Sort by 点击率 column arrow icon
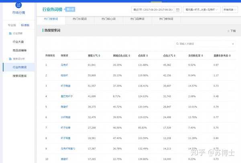 148,55
